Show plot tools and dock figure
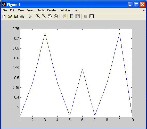 click(x=92, y=16)
